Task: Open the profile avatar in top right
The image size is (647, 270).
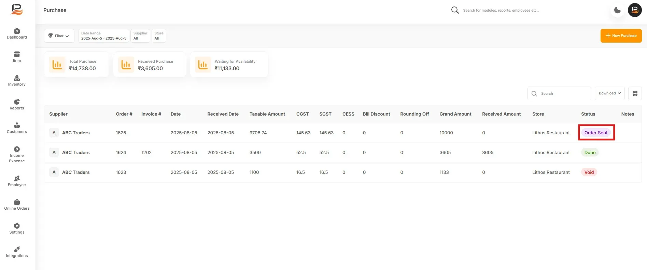Action: click(635, 10)
